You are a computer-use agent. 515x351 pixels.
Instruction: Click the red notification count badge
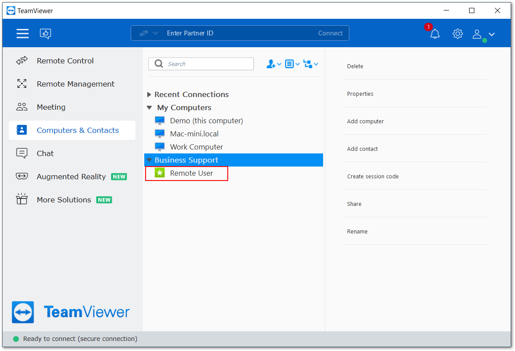(428, 27)
